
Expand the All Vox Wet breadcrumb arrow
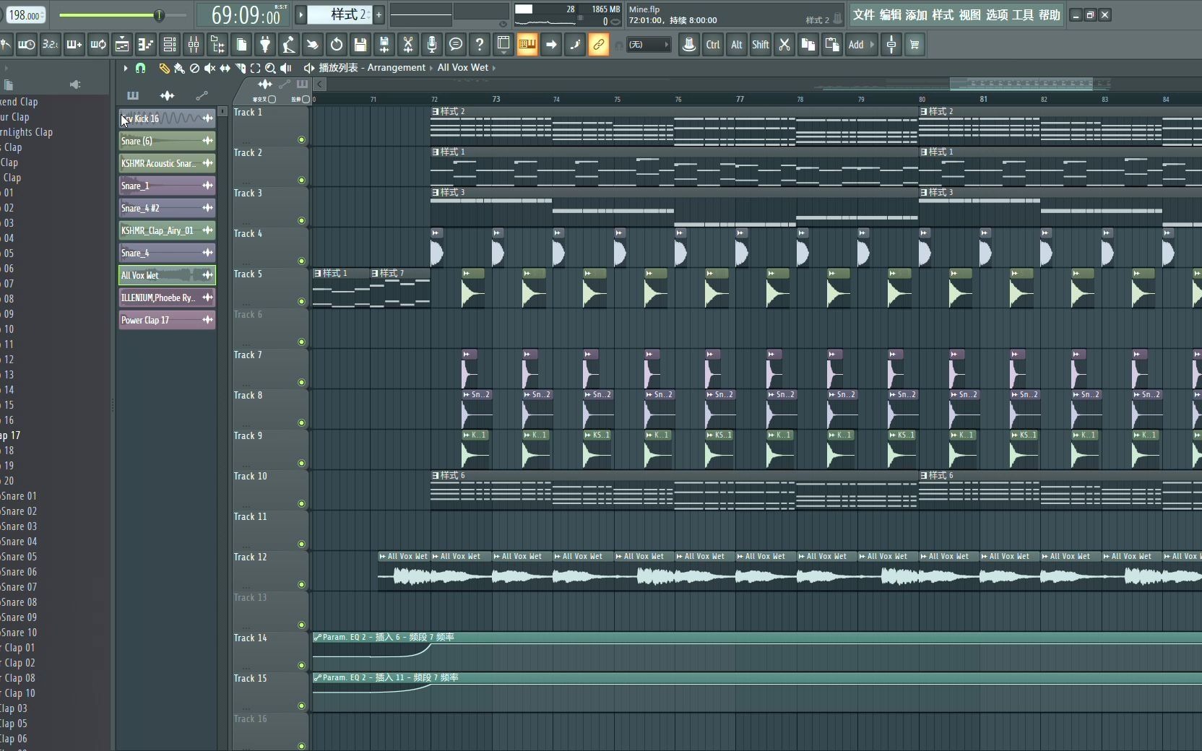pyautogui.click(x=494, y=68)
